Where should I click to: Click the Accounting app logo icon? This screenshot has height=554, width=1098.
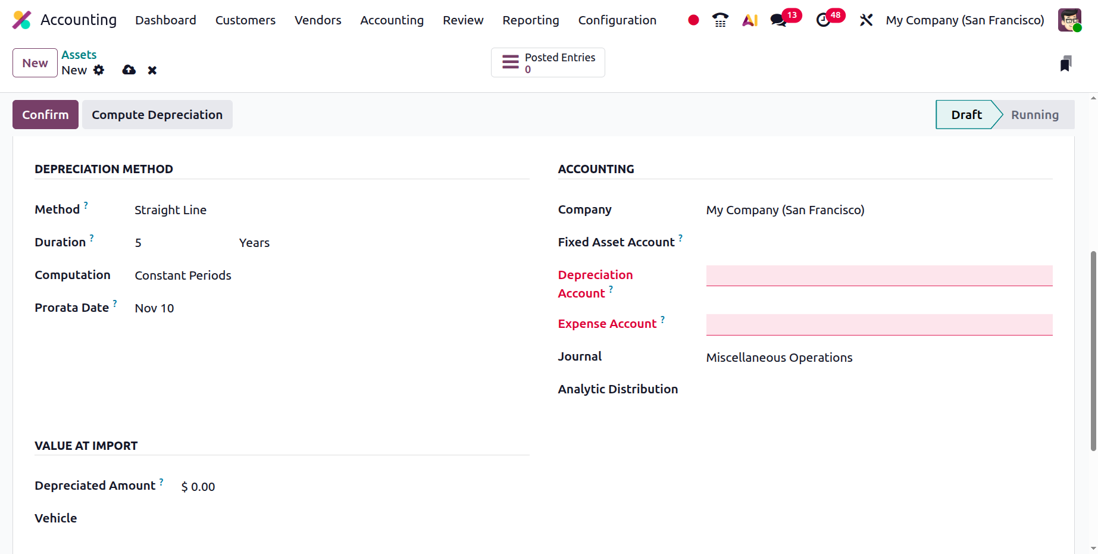(x=22, y=20)
